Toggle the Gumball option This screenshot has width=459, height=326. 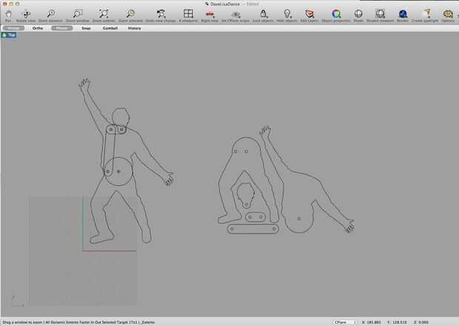tap(110, 28)
